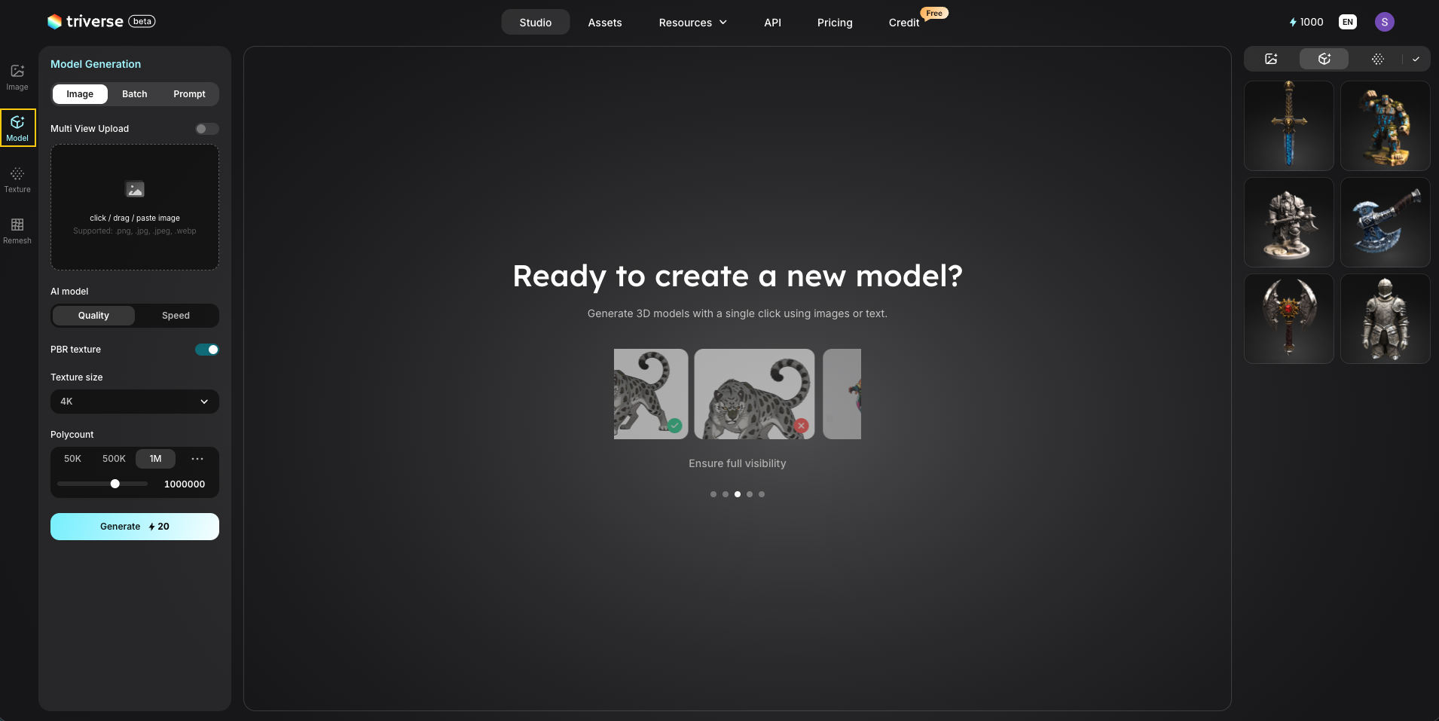1439x721 pixels.
Task: Open more polycount options via ellipsis
Action: click(197, 458)
